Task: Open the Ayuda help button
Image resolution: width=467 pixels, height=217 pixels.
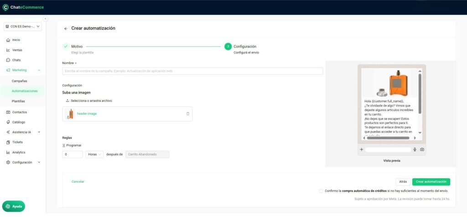Action: pyautogui.click(x=14, y=206)
